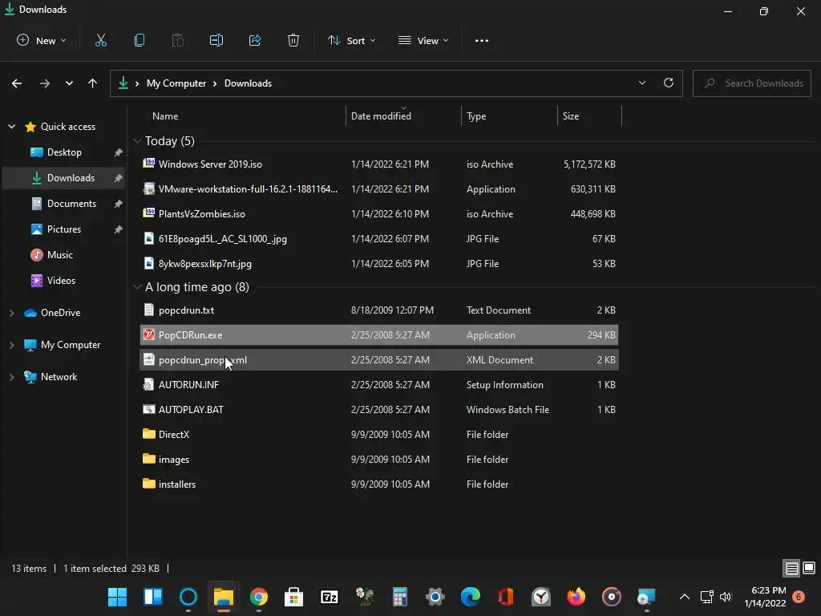Select the DirectX folder
821x616 pixels.
(379, 435)
